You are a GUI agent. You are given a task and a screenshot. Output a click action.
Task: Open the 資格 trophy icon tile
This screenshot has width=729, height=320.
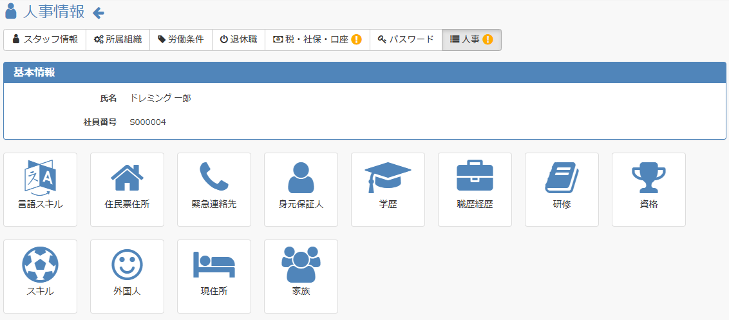649,190
